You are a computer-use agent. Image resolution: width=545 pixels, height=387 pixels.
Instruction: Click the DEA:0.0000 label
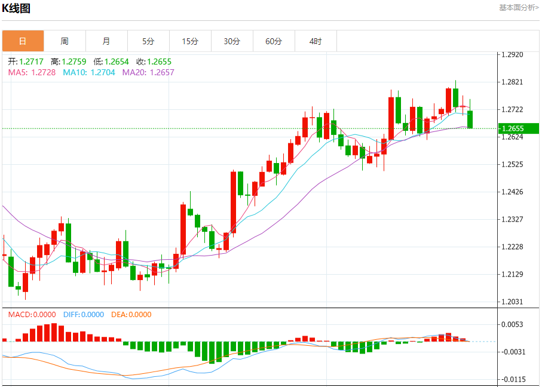click(131, 315)
